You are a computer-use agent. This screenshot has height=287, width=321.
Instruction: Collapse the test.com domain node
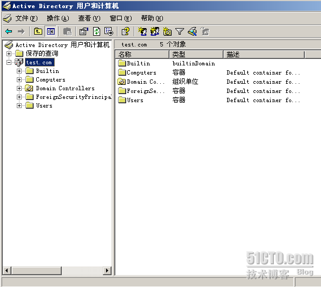coord(9,62)
